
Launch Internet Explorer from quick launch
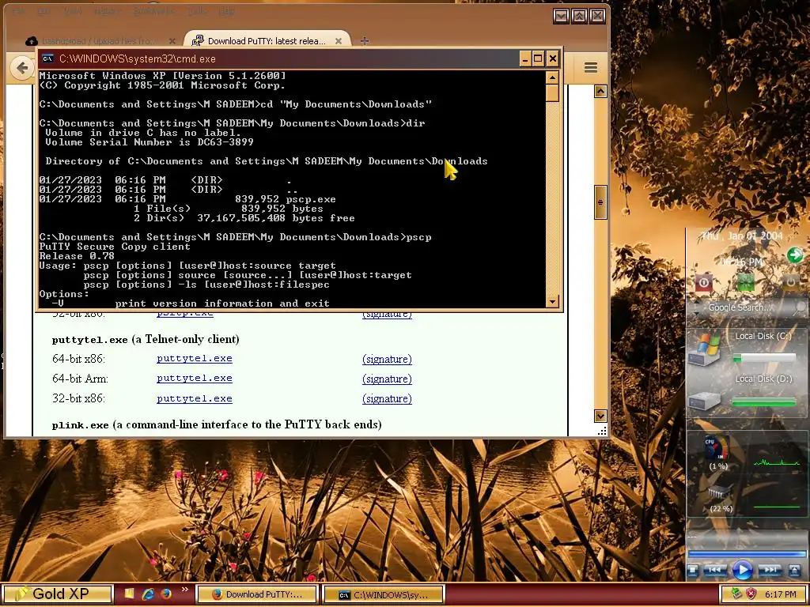[x=148, y=594]
